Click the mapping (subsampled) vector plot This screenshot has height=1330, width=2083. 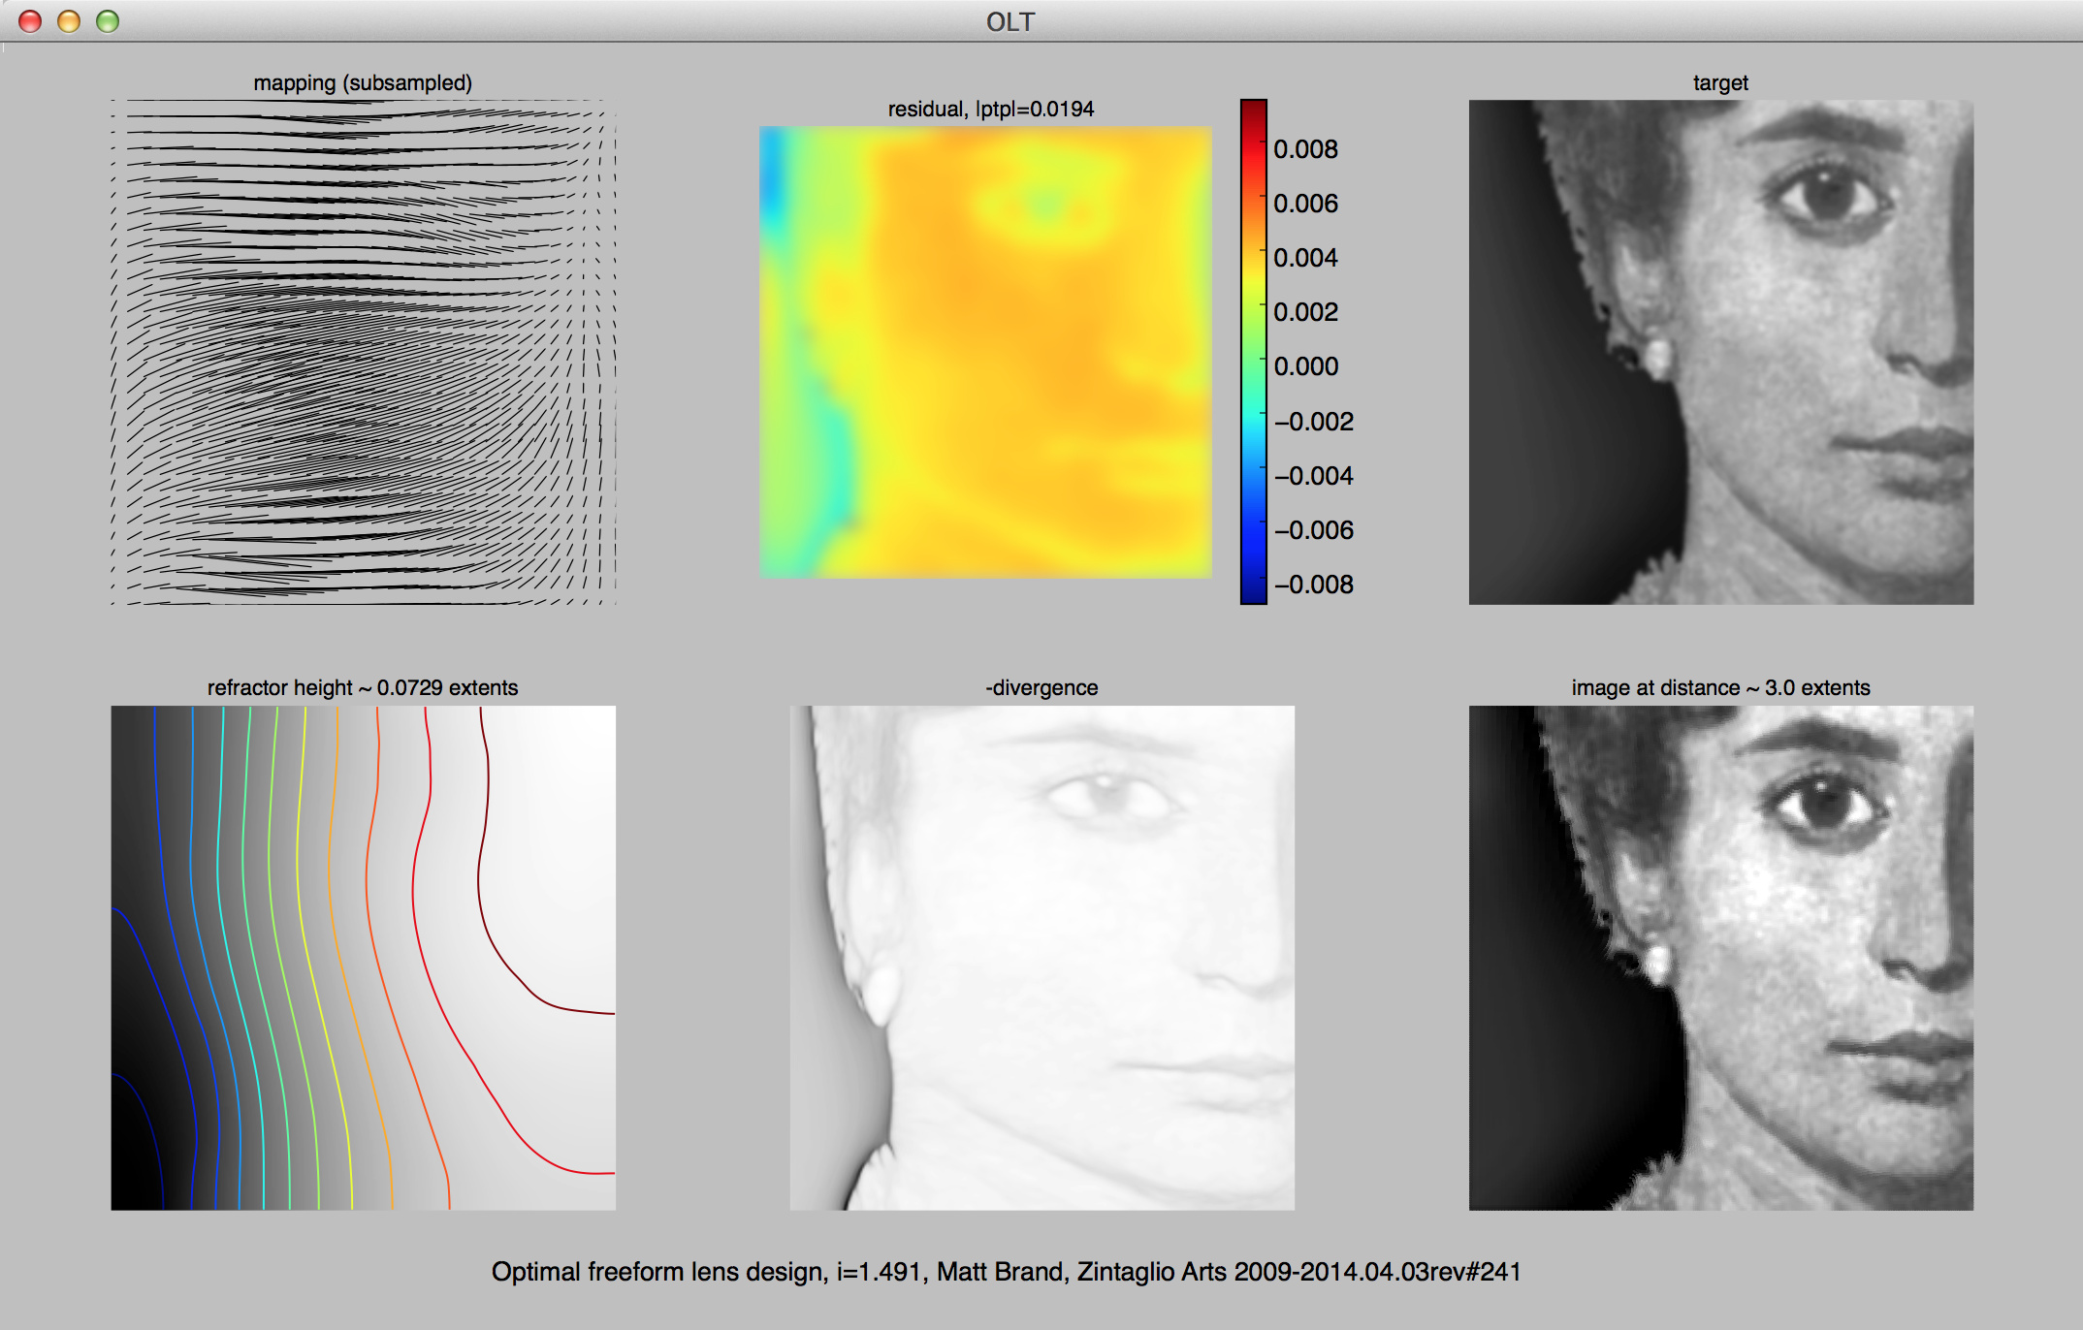pos(363,352)
